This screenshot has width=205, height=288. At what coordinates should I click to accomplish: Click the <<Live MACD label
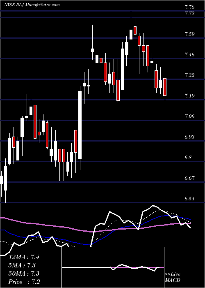coord(173,277)
